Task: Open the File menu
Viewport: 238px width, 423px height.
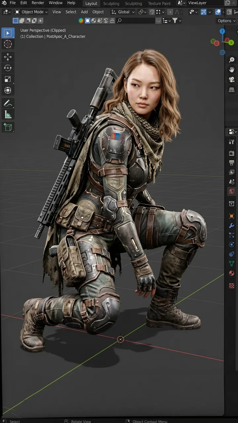Action: (13, 3)
